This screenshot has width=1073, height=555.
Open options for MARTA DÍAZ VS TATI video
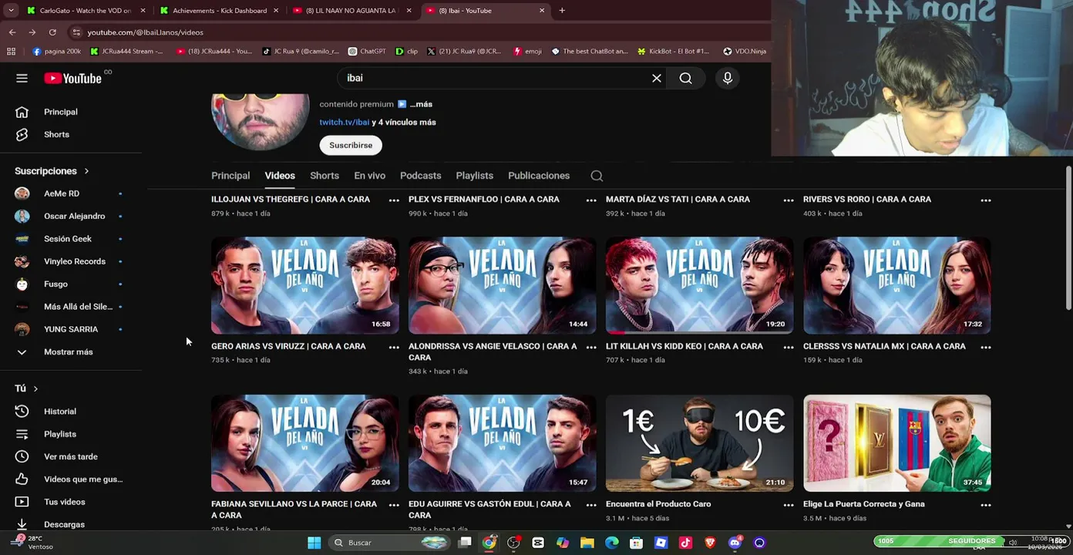pyautogui.click(x=789, y=200)
